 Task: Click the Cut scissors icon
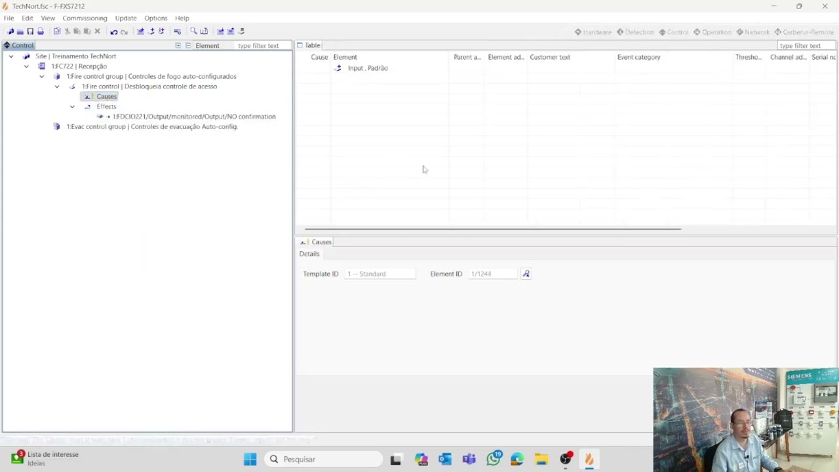(x=67, y=31)
